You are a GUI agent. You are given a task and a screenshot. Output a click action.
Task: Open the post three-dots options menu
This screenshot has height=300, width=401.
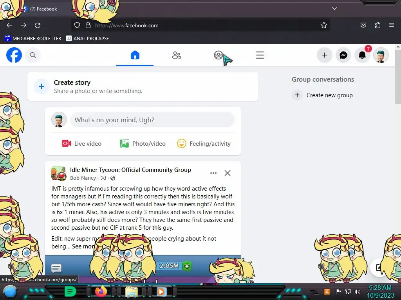click(213, 173)
